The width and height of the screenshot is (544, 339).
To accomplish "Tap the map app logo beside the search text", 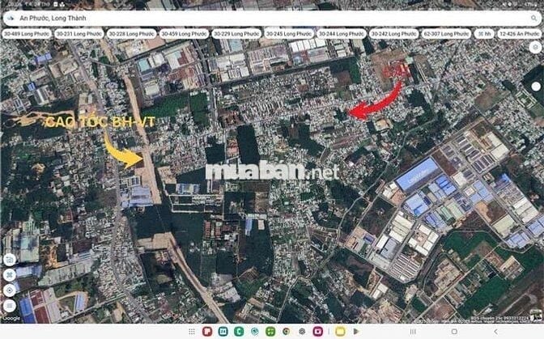I will pos(11,18).
